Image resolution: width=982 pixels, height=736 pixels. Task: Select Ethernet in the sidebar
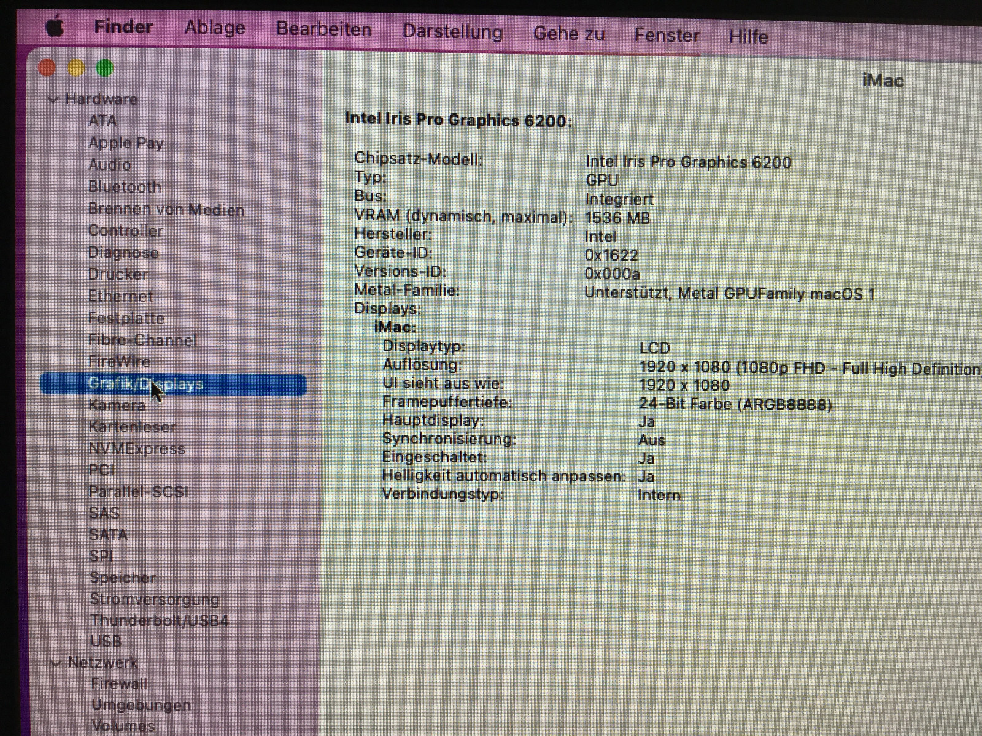pos(120,296)
